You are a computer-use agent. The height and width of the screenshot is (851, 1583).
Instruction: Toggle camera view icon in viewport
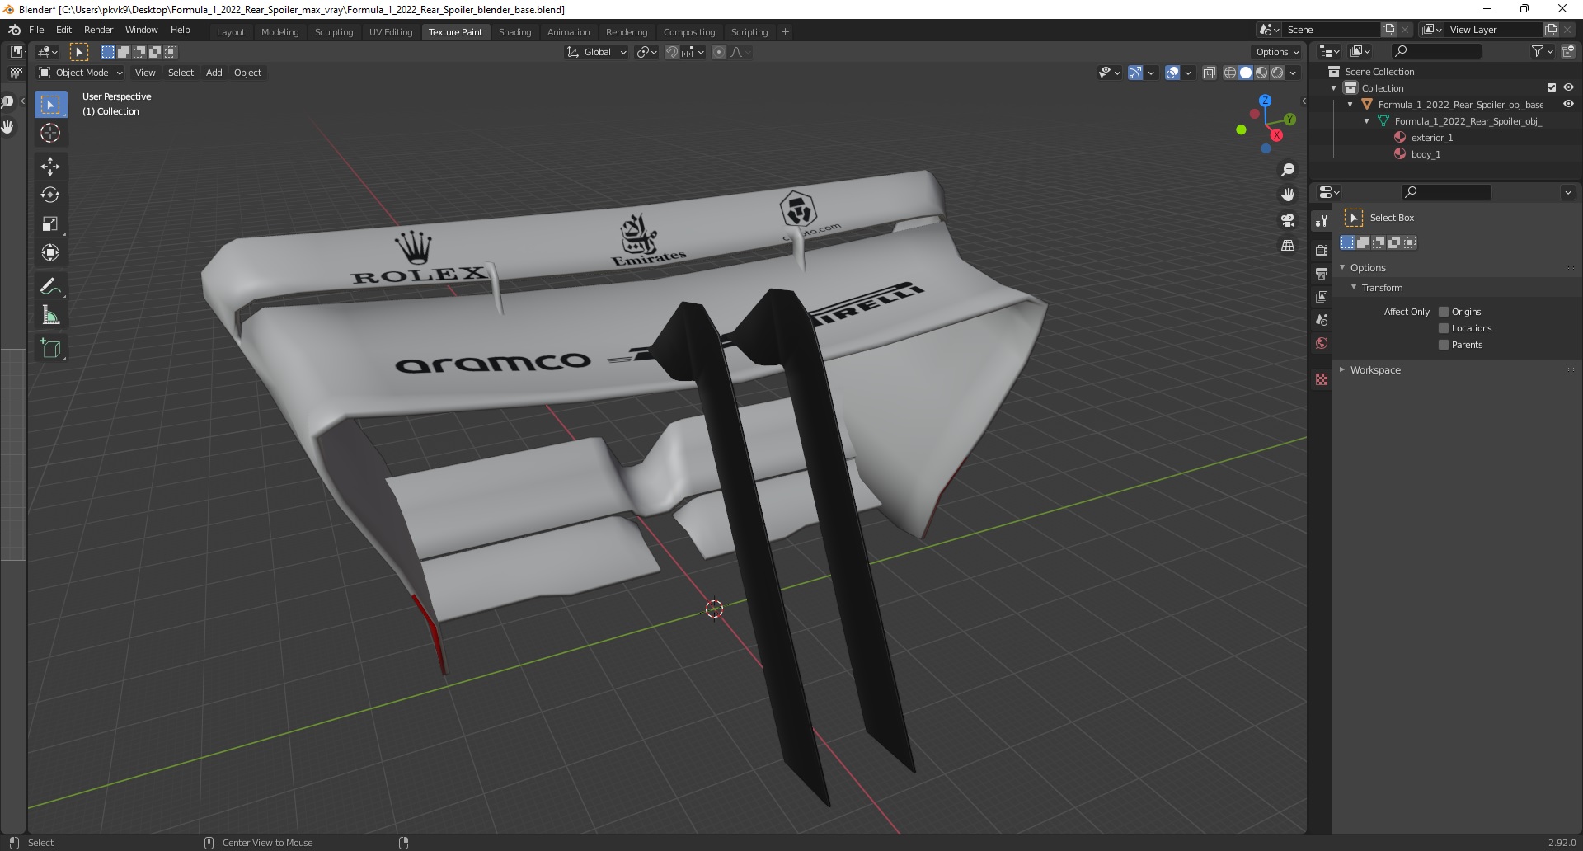1288,220
